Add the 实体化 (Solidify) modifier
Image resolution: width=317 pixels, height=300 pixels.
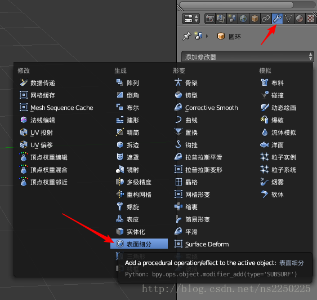click(x=131, y=232)
